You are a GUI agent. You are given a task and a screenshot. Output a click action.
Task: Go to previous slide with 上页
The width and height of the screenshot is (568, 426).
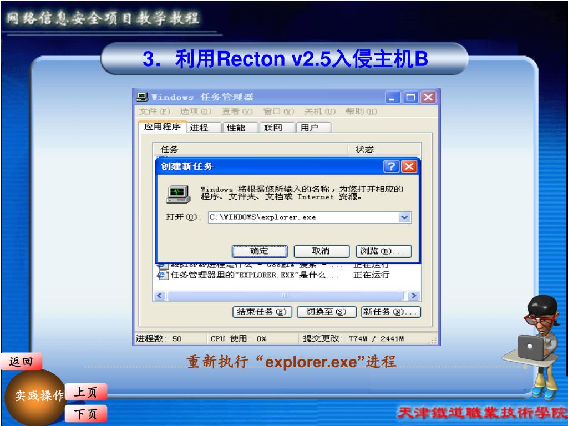pyautogui.click(x=86, y=392)
